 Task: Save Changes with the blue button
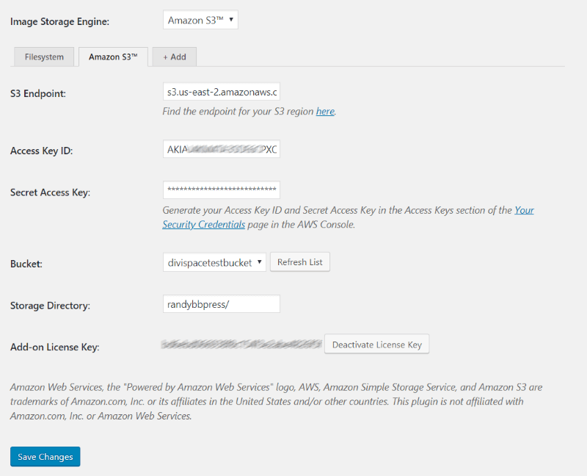click(x=45, y=457)
